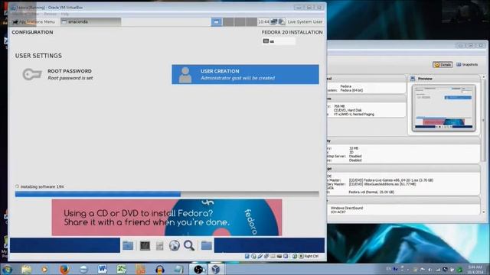Viewport: 490px width, 275px height.
Task: Open the media player taskbar icon
Action: (x=44, y=270)
